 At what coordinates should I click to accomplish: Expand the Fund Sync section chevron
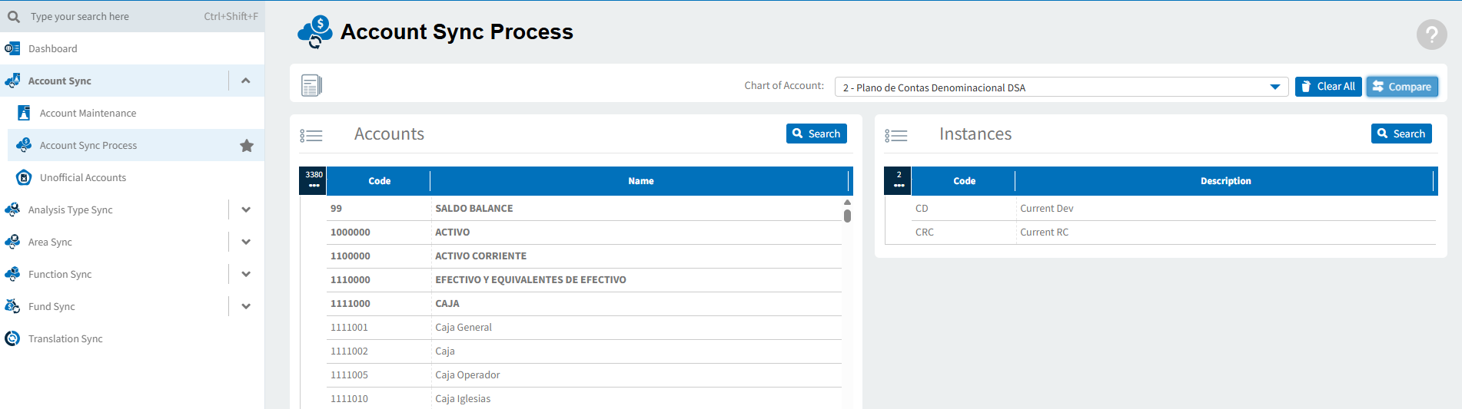[x=246, y=306]
